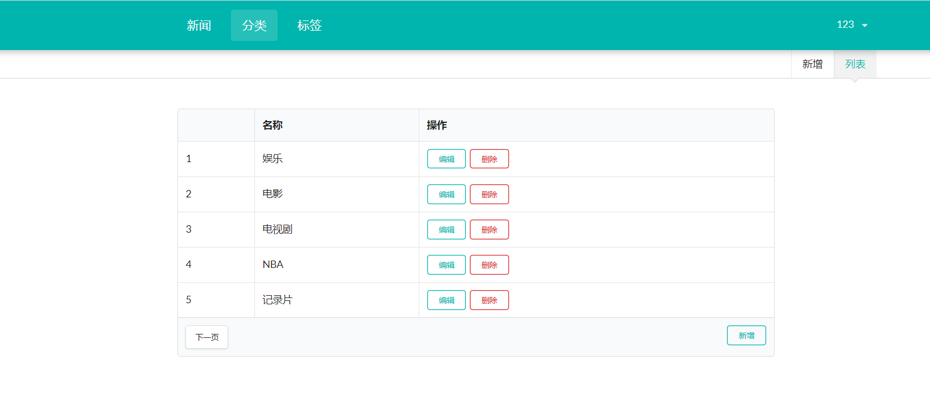Select the 电视剧 name cell
Image resolution: width=930 pixels, height=409 pixels.
click(x=337, y=229)
